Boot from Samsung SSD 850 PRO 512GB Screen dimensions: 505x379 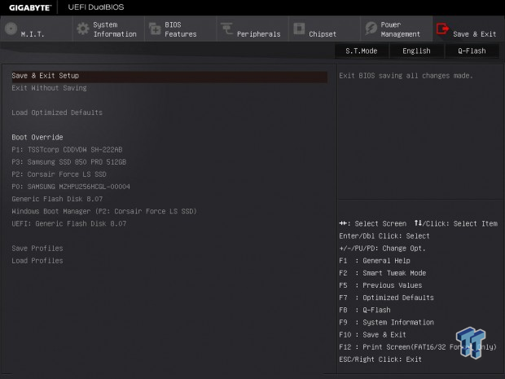tap(69, 161)
